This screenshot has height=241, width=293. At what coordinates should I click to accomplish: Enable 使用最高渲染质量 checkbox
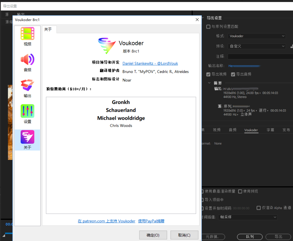click(x=202, y=191)
